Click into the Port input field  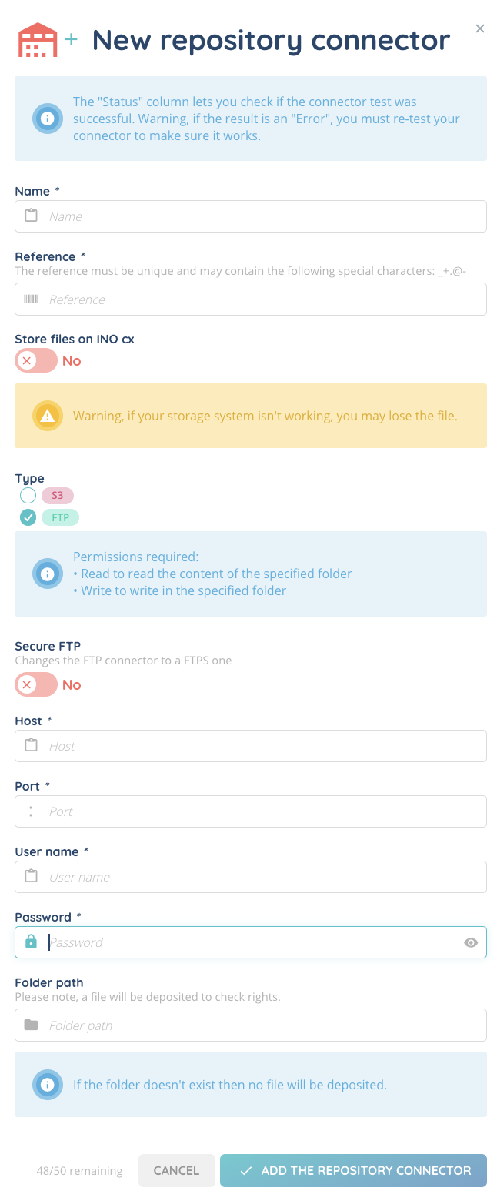[x=262, y=811]
